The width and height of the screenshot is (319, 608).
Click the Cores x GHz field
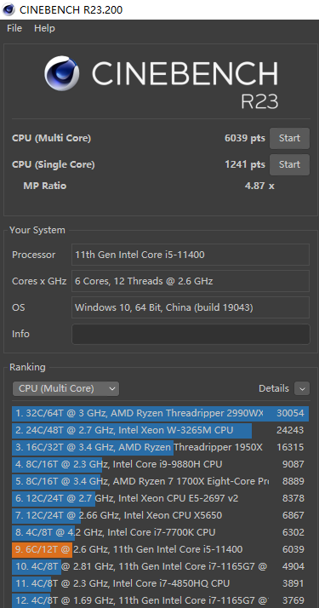pos(191,281)
